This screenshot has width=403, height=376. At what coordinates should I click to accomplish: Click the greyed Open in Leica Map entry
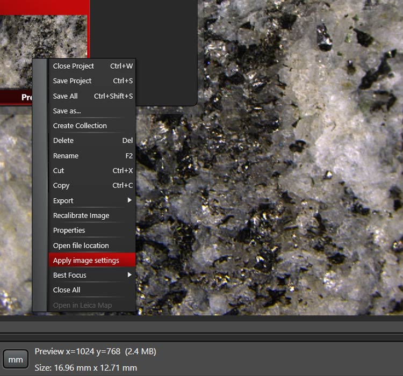pos(82,305)
